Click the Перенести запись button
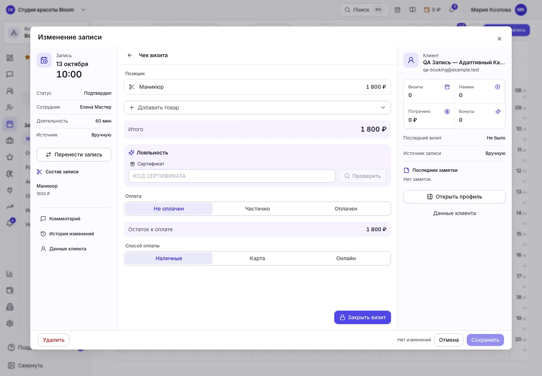 74,155
